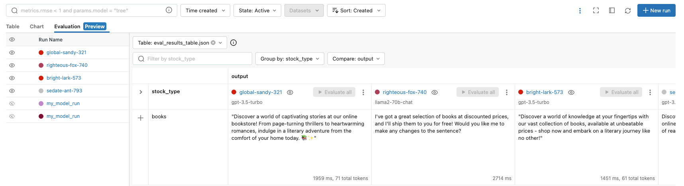This screenshot has width=684, height=186.
Task: Click the search filter info icon
Action: coord(169,10)
